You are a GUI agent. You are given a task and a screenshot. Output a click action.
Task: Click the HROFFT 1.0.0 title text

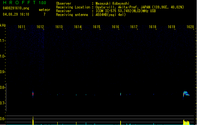24,2
